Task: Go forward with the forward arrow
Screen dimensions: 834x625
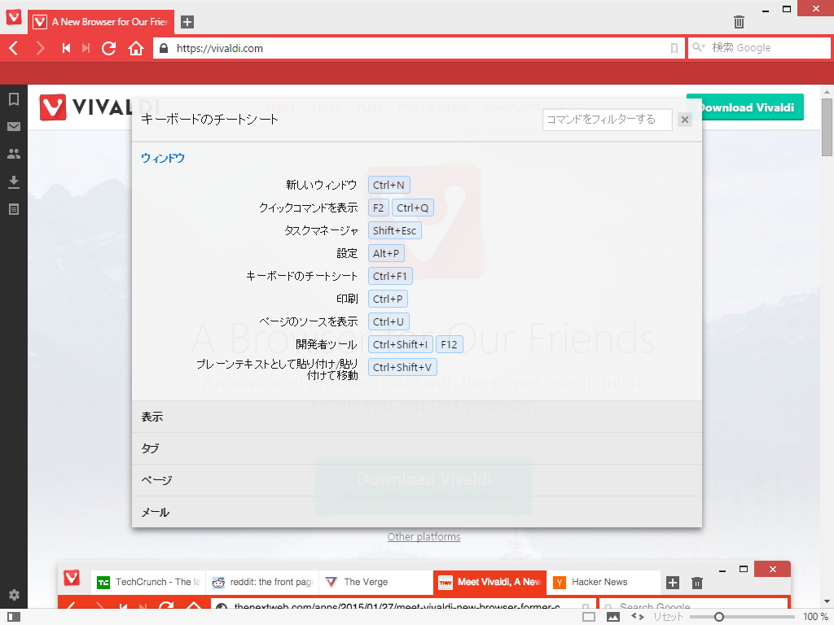Action: click(x=40, y=48)
